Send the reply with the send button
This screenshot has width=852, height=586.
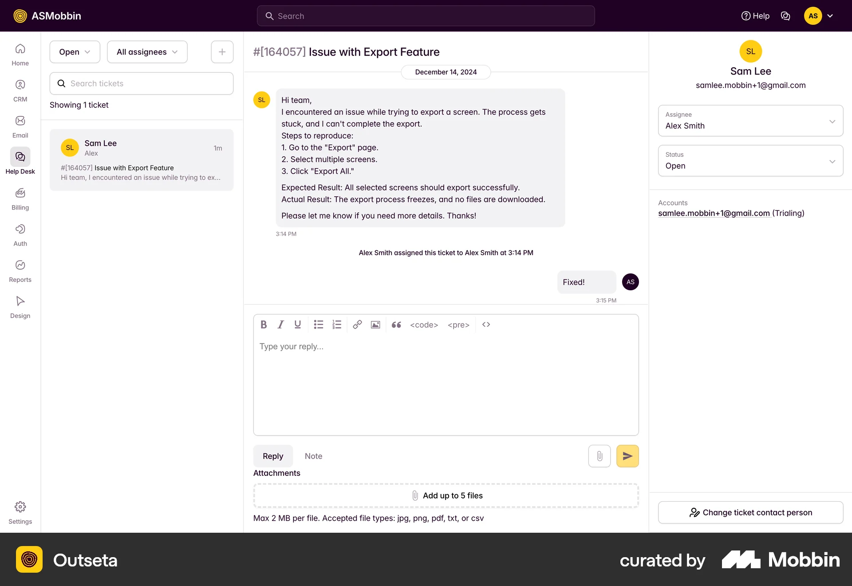click(627, 456)
